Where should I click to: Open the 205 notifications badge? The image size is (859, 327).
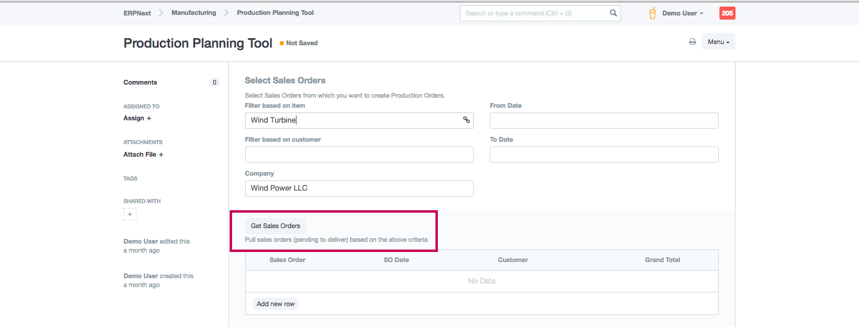727,13
